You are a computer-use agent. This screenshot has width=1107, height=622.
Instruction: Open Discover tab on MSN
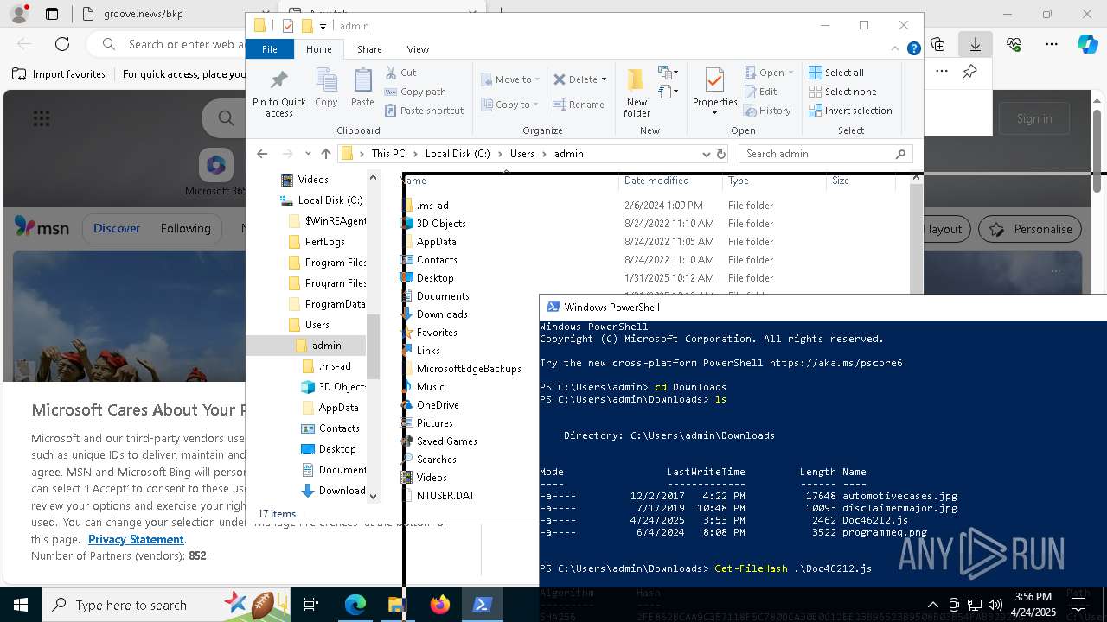117,228
